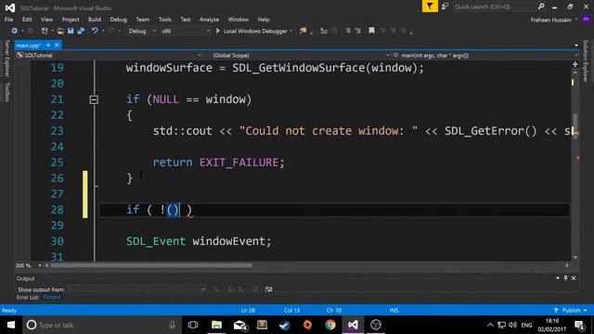The height and width of the screenshot is (334, 594).
Task: Open the Build menu
Action: (95, 19)
